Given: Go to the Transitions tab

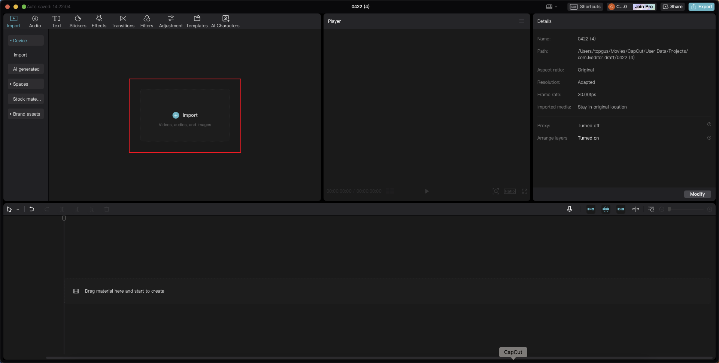Looking at the screenshot, I should click(x=123, y=22).
